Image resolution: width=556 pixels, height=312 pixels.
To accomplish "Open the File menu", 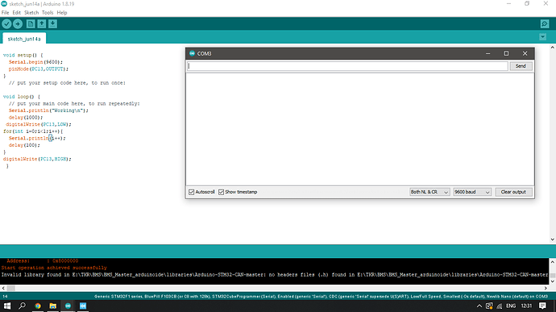I will tap(5, 12).
